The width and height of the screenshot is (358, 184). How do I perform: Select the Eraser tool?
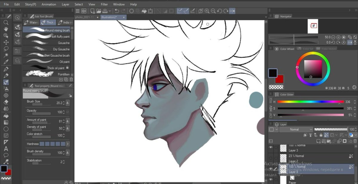coord(6,102)
